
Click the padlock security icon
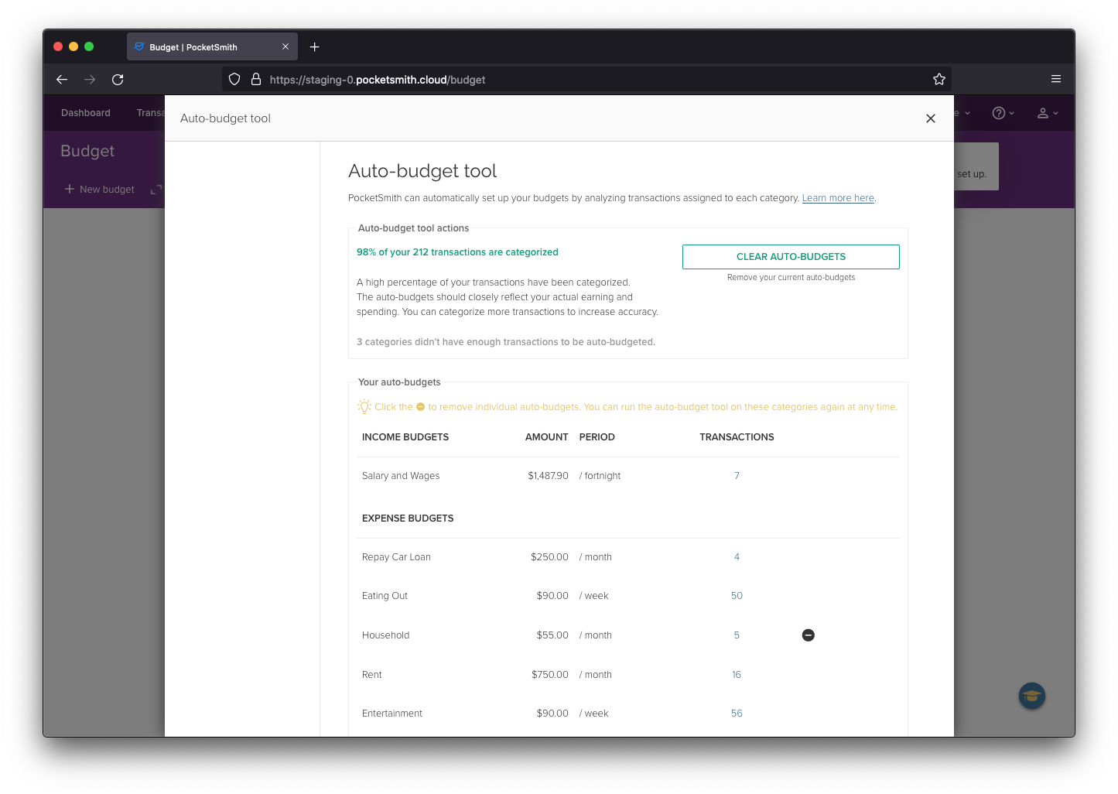click(x=256, y=78)
